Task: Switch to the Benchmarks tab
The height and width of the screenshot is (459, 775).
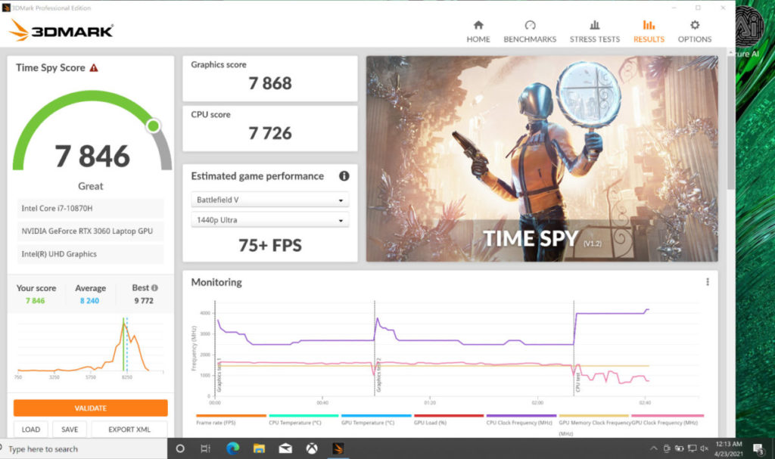Action: 530,32
